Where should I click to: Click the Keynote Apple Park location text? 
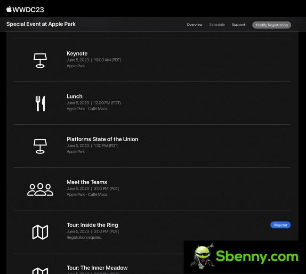(x=76, y=66)
